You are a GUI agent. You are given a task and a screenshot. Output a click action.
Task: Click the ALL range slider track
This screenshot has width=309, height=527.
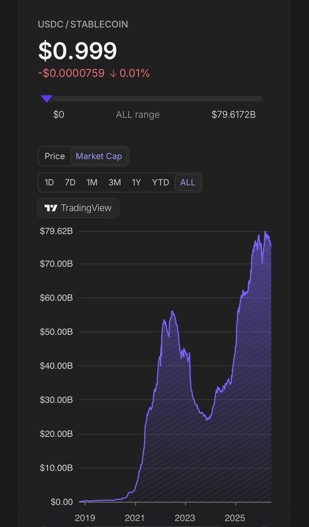pos(152,99)
